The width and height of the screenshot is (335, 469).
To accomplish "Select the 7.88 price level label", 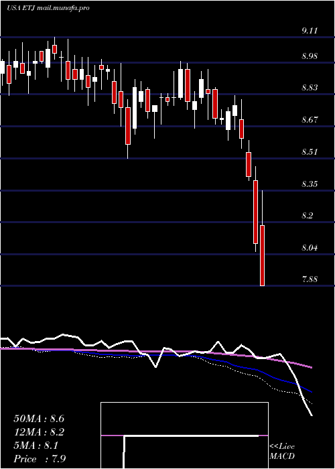I will click(x=310, y=279).
